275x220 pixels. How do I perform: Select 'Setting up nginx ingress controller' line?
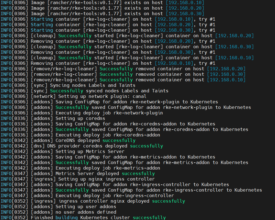78,179
